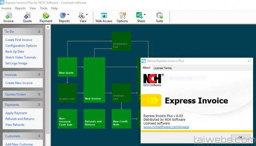The width and height of the screenshot is (256, 146).
Task: Click the Create First Invoice link
Action: click(x=19, y=40)
